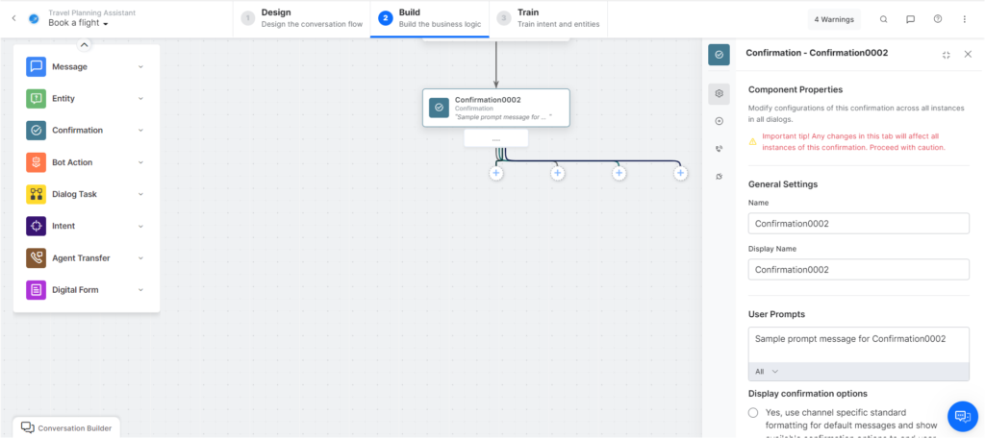Select the Message node icon
985x438 pixels.
(x=36, y=67)
